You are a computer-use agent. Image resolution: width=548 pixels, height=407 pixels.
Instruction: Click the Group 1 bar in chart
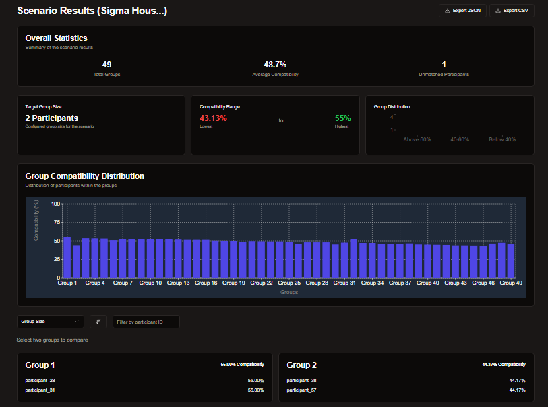[x=67, y=257]
